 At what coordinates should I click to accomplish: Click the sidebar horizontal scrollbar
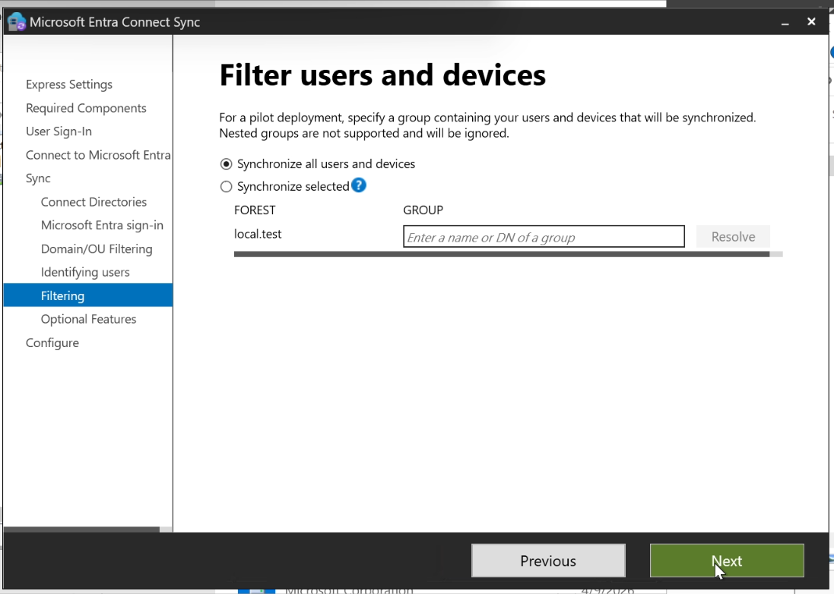81,529
